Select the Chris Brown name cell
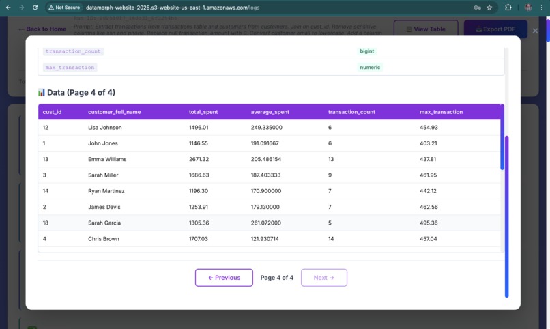Image resolution: width=550 pixels, height=329 pixels. pos(104,238)
